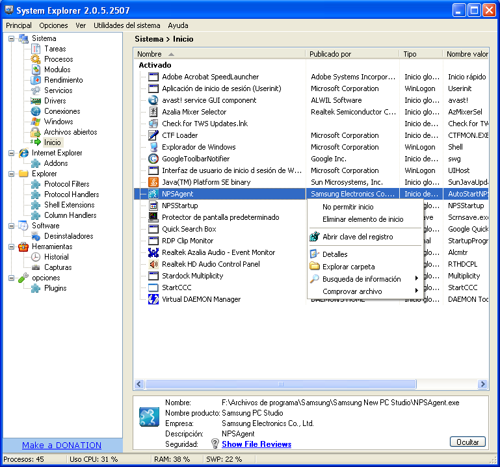Sort by the Nombre column header
The width and height of the screenshot is (500, 467).
click(x=219, y=54)
